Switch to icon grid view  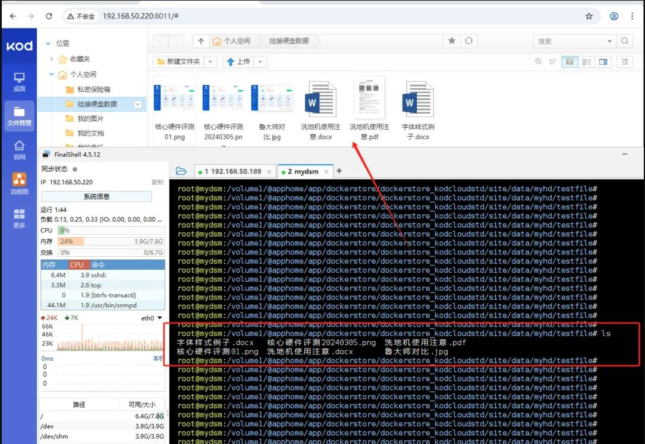(570, 62)
